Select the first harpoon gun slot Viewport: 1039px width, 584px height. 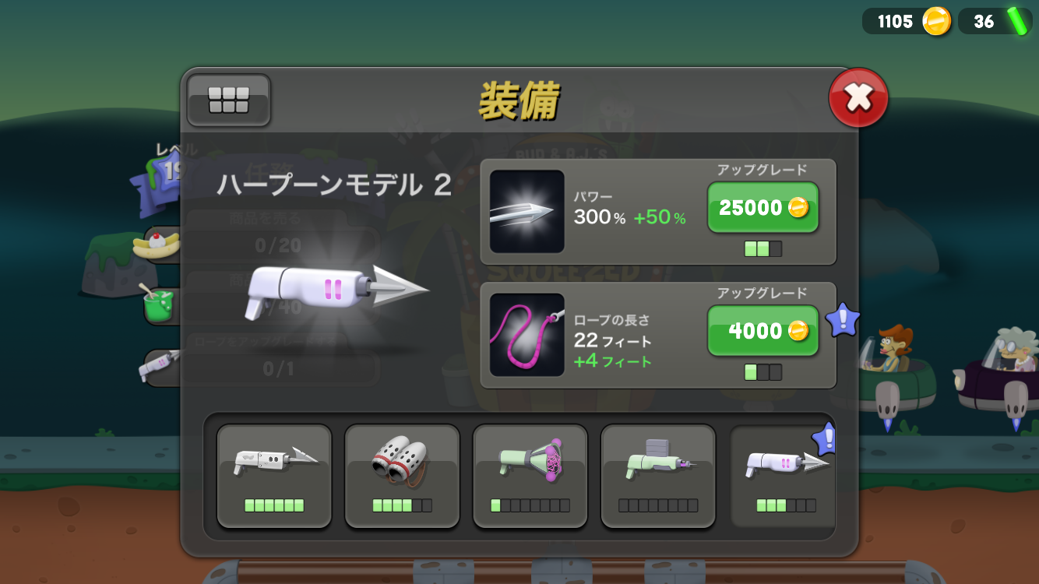(x=274, y=476)
